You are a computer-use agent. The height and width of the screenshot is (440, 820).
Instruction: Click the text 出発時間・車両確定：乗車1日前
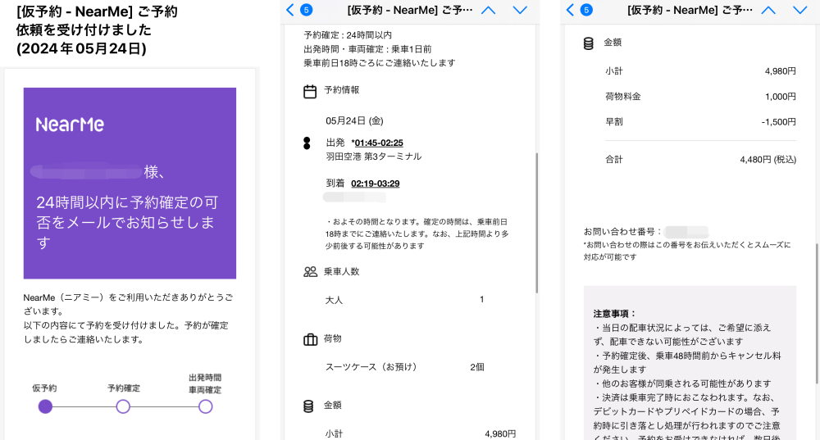[x=367, y=49]
